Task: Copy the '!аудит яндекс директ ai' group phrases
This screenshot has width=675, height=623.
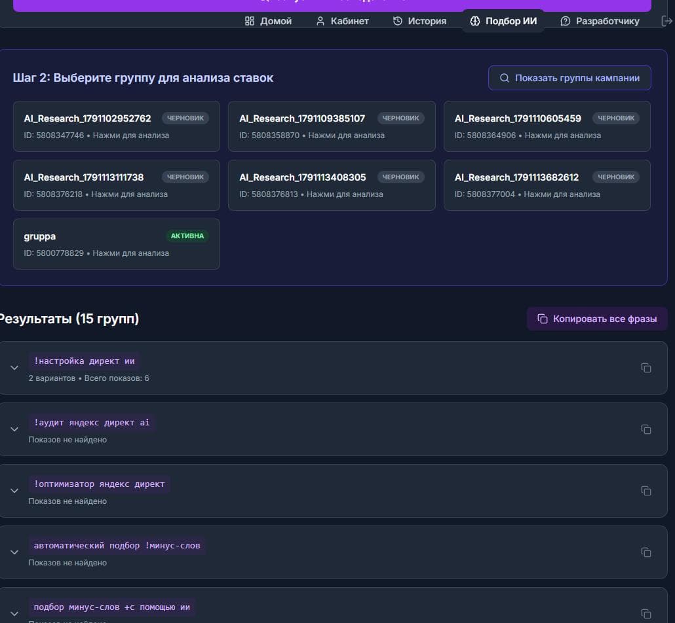Action: [646, 429]
